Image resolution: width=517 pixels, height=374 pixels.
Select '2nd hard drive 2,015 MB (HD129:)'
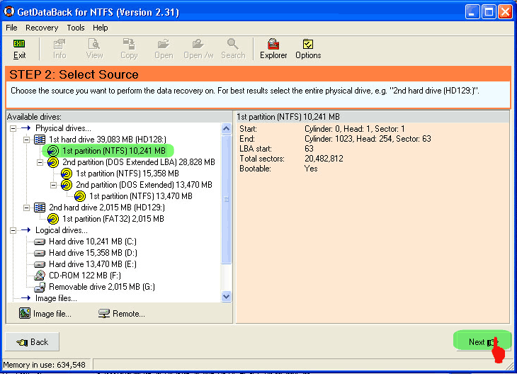(107, 208)
